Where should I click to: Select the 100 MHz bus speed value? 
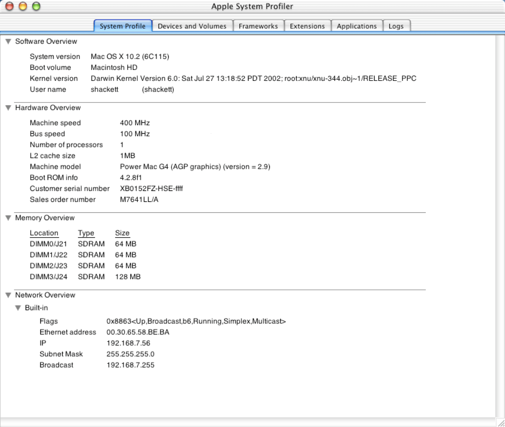(x=135, y=134)
